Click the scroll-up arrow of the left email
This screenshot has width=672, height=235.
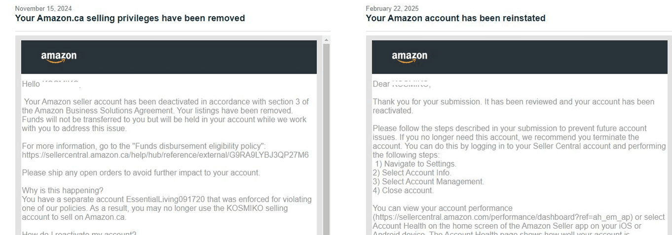pos(326,40)
